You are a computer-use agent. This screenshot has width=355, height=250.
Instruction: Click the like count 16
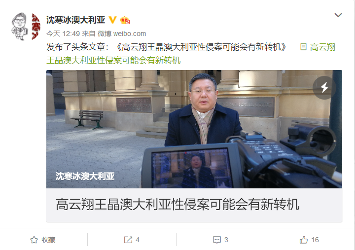315,240
